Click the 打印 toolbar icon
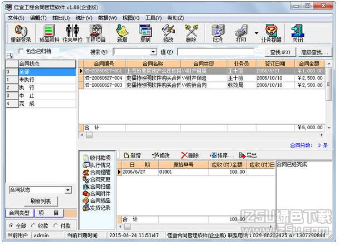339x245 pixels. pos(241,33)
